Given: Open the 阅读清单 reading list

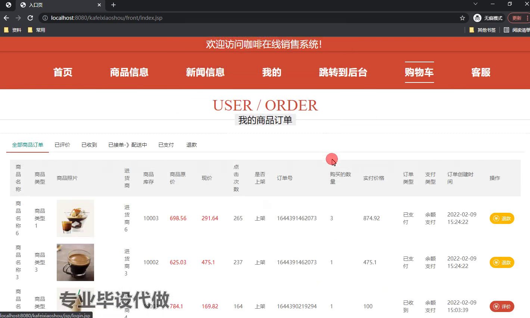Looking at the screenshot, I should 517,30.
